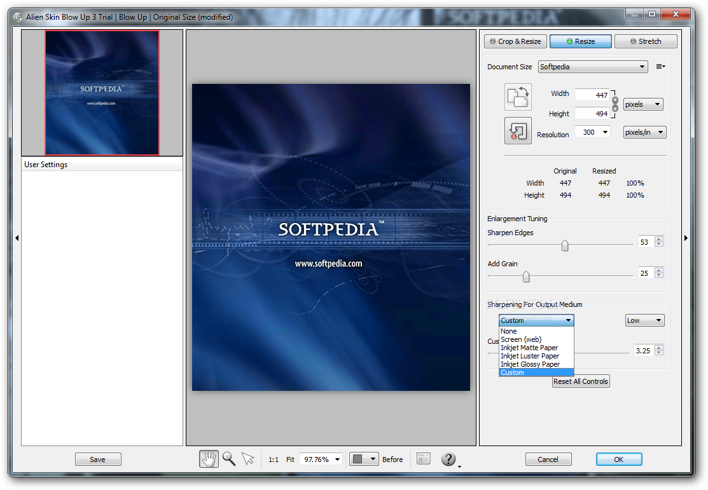
Task: Open the 97.76% zoom level dropdown
Action: pyautogui.click(x=321, y=459)
